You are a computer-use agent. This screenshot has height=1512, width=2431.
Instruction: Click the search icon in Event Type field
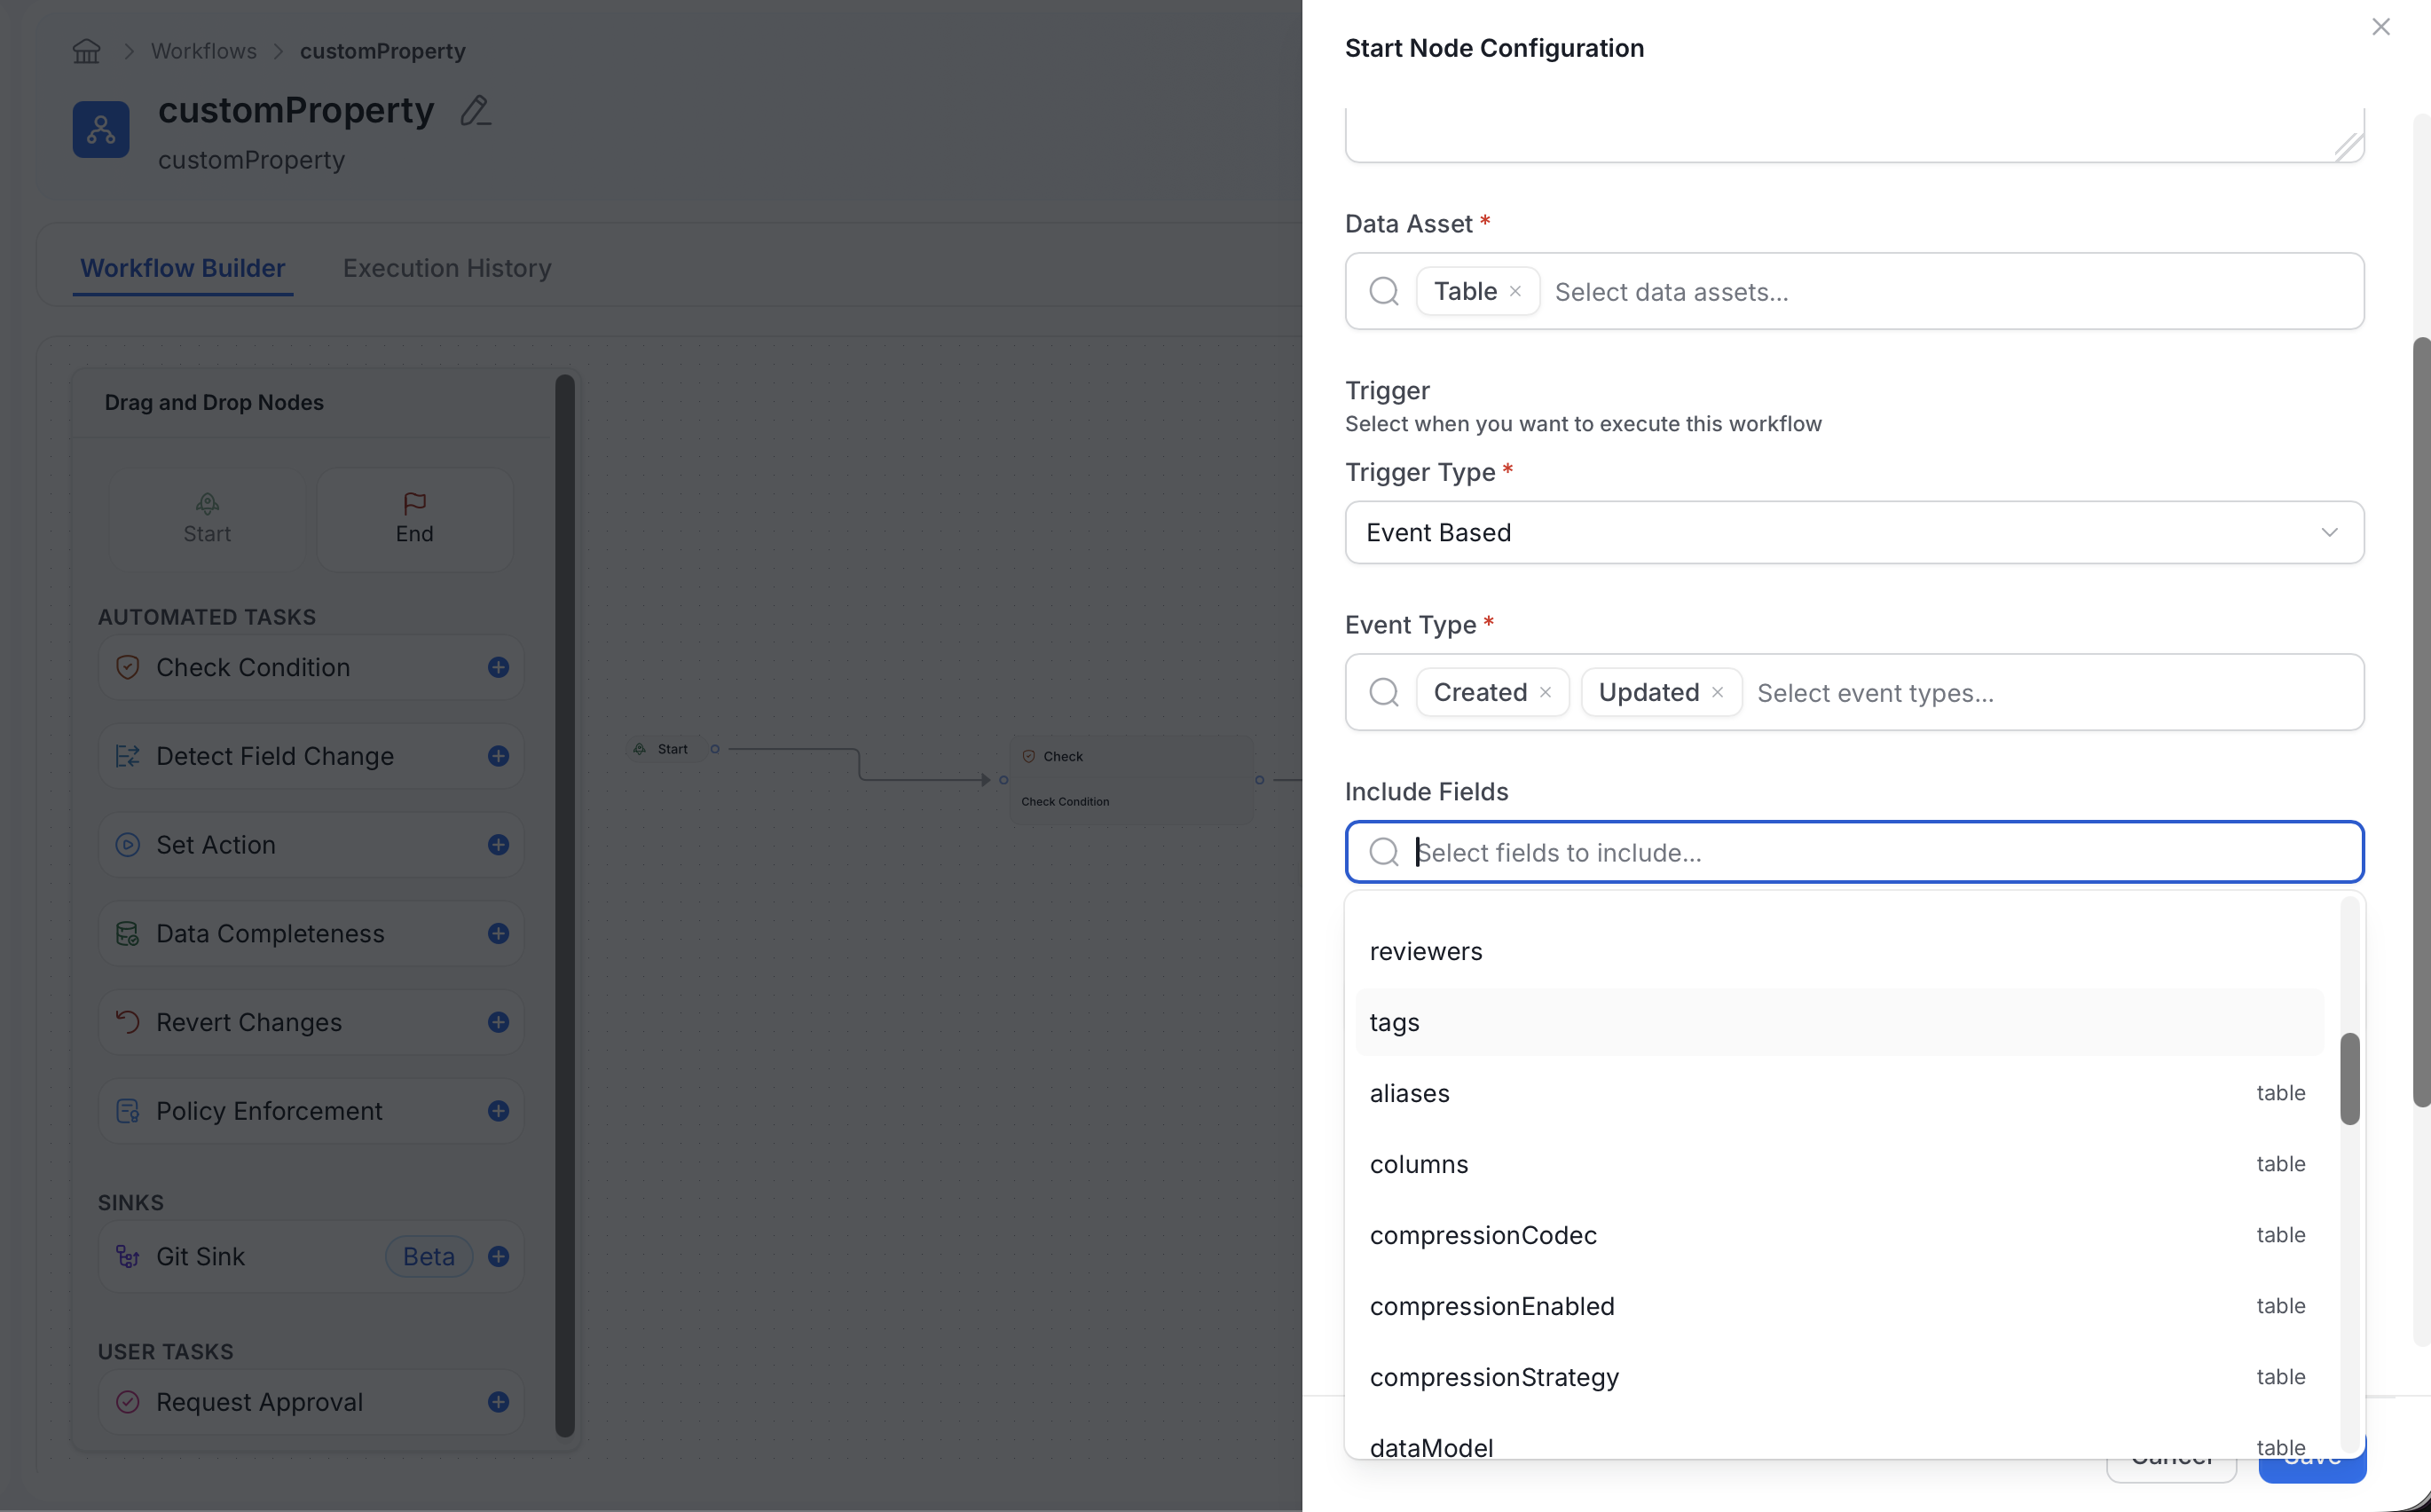1384,692
